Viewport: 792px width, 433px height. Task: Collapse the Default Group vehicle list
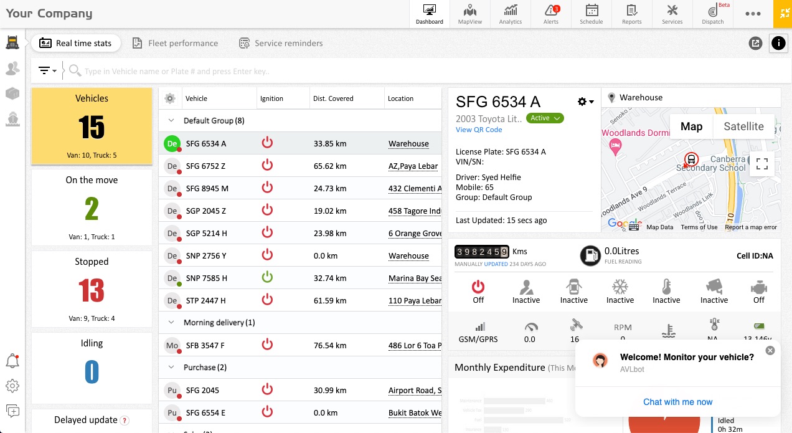coord(171,120)
